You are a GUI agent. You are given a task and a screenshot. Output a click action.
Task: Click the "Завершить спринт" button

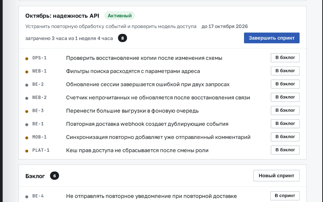point(272,38)
